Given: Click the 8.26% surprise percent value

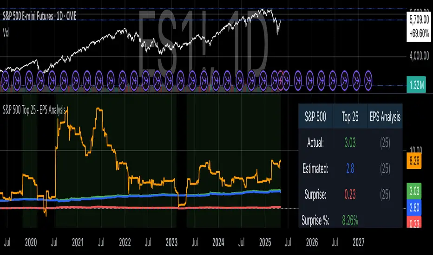Looking at the screenshot, I should click(x=350, y=220).
